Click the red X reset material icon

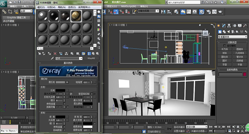coord(55,53)
